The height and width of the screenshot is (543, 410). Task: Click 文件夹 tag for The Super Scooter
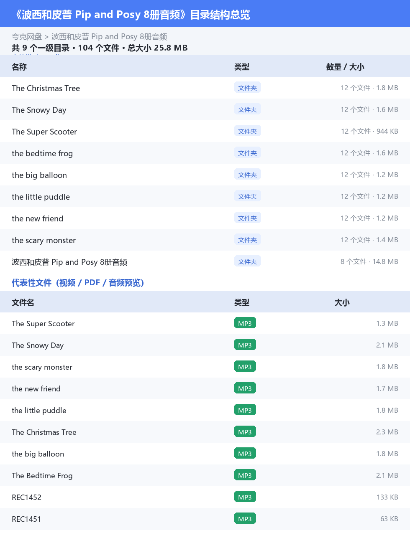(248, 131)
